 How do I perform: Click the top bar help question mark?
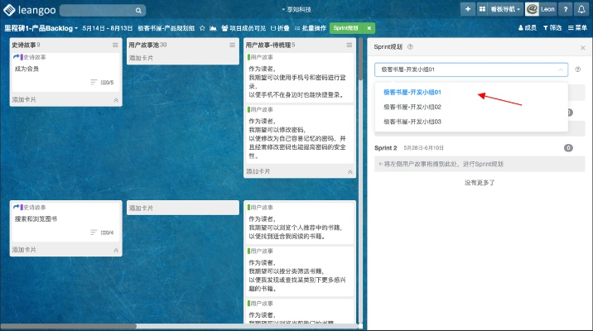[566, 10]
